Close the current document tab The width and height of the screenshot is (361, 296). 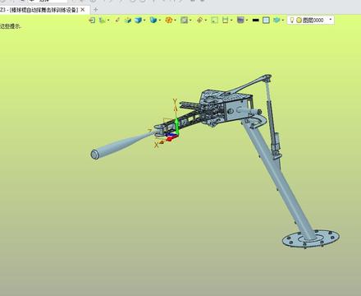pos(83,10)
